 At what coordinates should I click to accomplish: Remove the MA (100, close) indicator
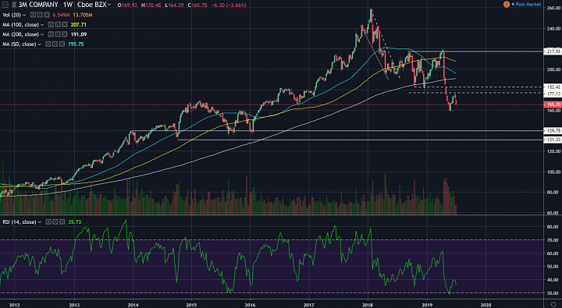pos(65,25)
